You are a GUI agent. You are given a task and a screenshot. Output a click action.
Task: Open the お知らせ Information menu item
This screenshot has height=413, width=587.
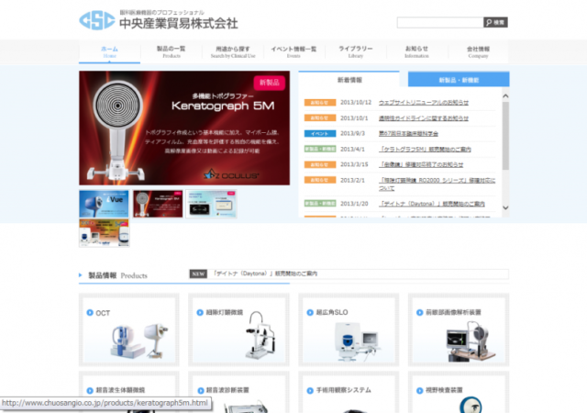click(416, 51)
